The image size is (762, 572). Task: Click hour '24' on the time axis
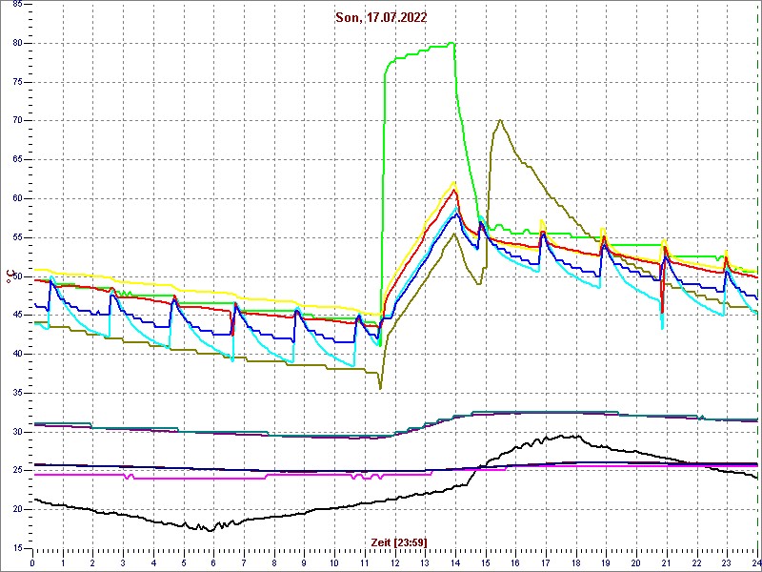coord(756,563)
